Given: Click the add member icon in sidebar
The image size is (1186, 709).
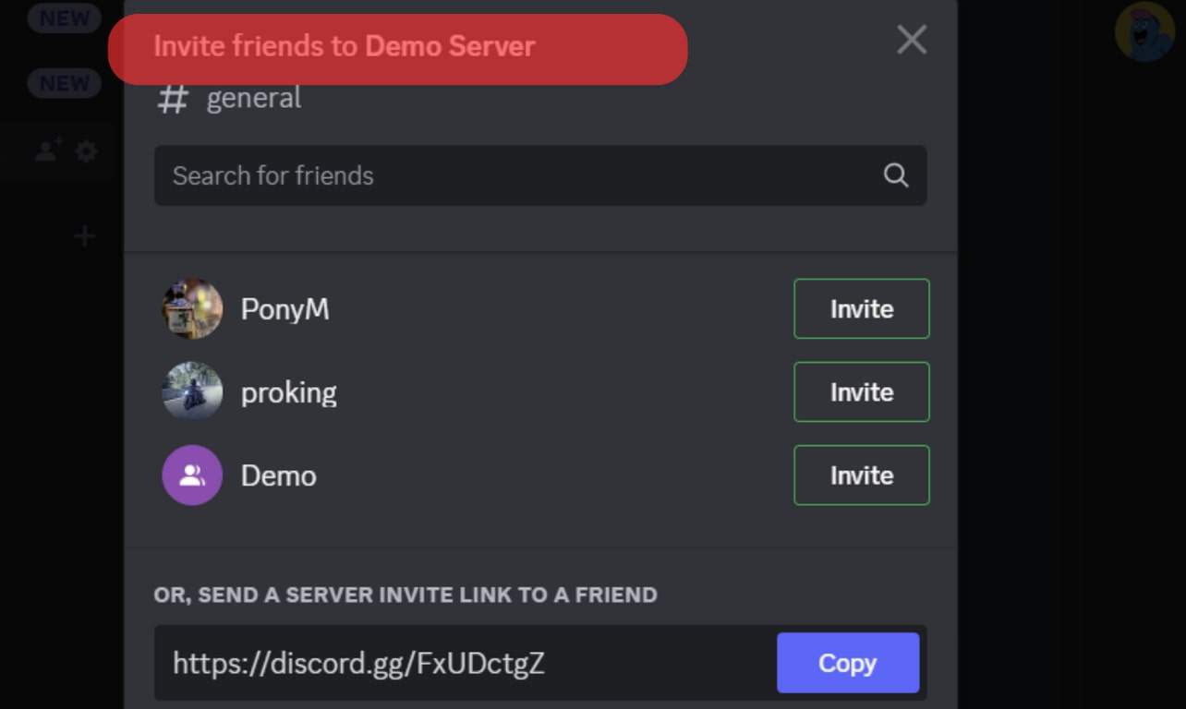Looking at the screenshot, I should pos(48,150).
